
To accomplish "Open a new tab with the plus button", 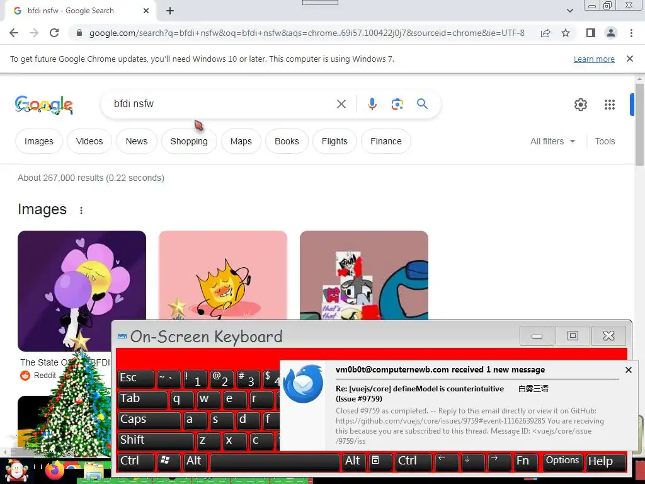I will [170, 11].
